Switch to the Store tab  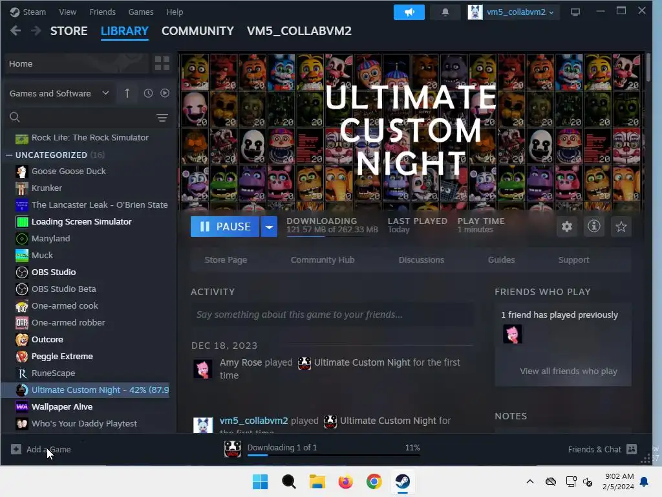pyautogui.click(x=69, y=31)
